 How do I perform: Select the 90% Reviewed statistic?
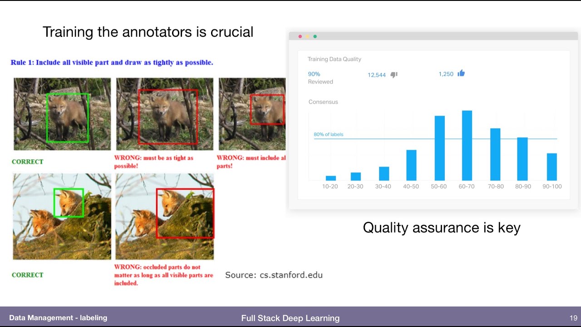pos(320,78)
